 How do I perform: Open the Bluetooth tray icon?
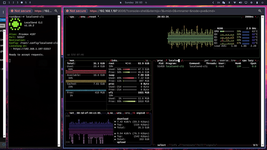(229, 3)
